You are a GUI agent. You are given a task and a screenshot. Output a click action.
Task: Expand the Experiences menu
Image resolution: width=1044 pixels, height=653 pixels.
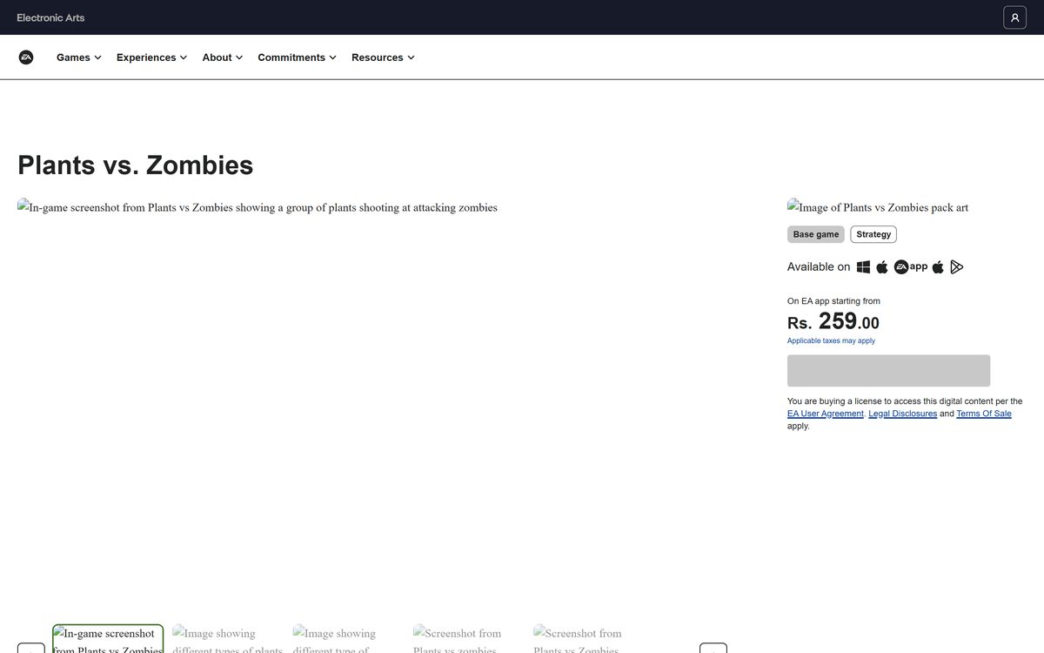(x=152, y=57)
